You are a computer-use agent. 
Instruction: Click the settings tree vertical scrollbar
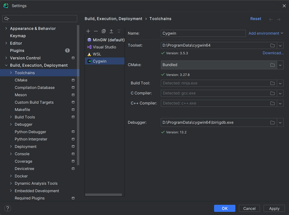[x=78, y=95]
